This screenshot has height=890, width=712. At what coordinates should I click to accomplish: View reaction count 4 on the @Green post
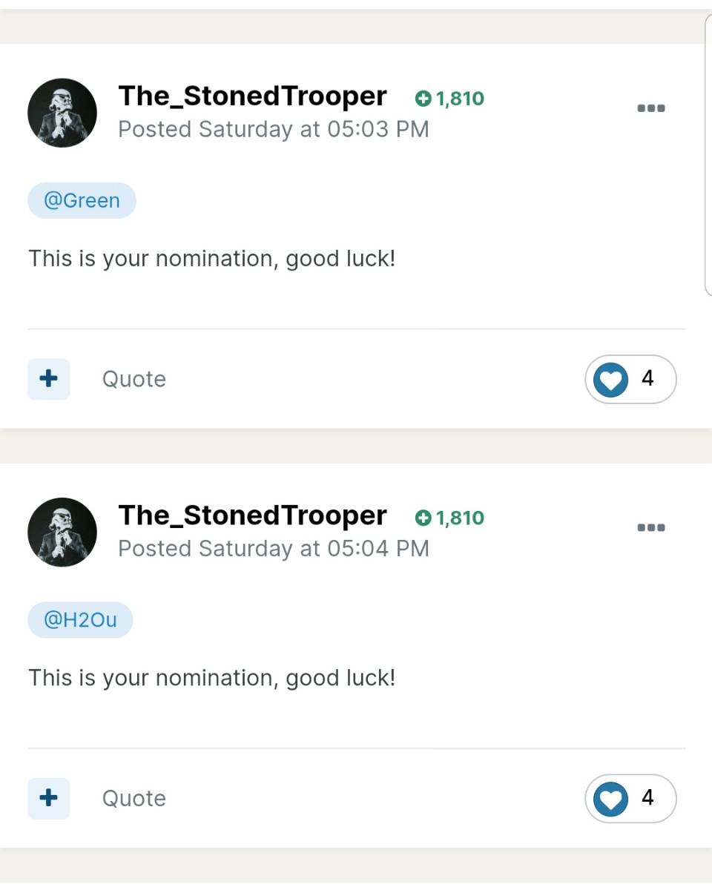(x=647, y=379)
